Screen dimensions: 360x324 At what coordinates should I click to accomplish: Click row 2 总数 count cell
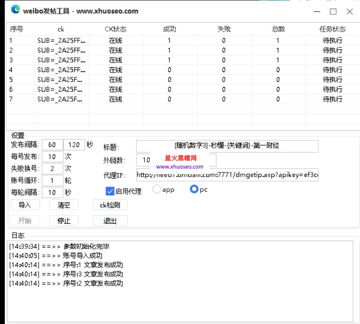pyautogui.click(x=278, y=50)
